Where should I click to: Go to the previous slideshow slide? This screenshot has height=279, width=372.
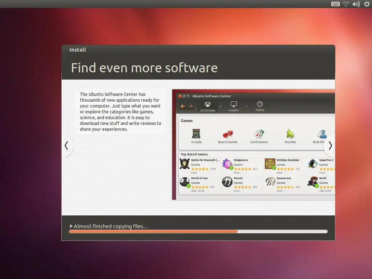66,145
